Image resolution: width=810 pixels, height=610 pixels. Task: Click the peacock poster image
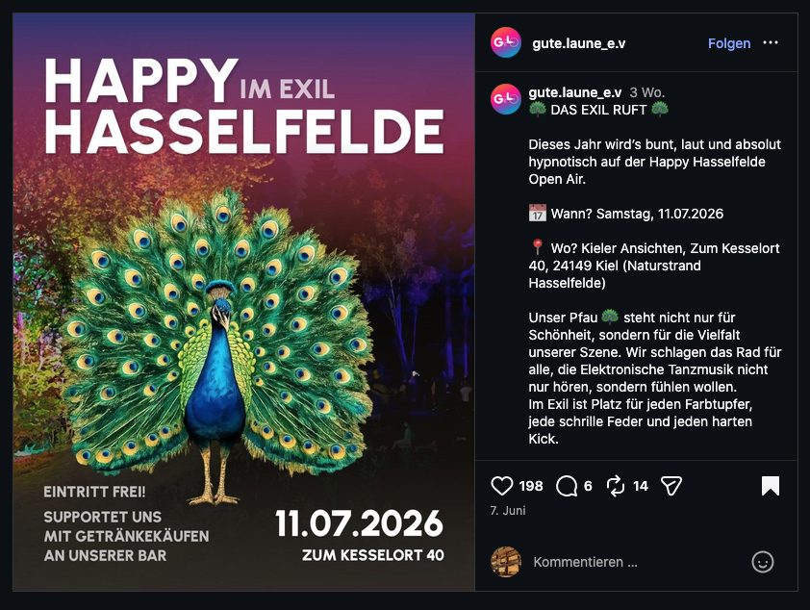[243, 302]
